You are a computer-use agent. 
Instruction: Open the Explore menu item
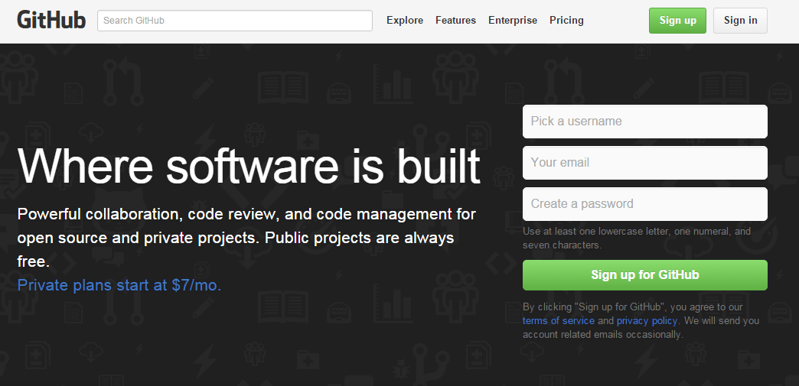pyautogui.click(x=405, y=21)
